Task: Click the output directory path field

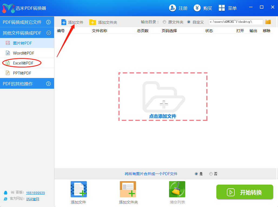Action: point(236,22)
